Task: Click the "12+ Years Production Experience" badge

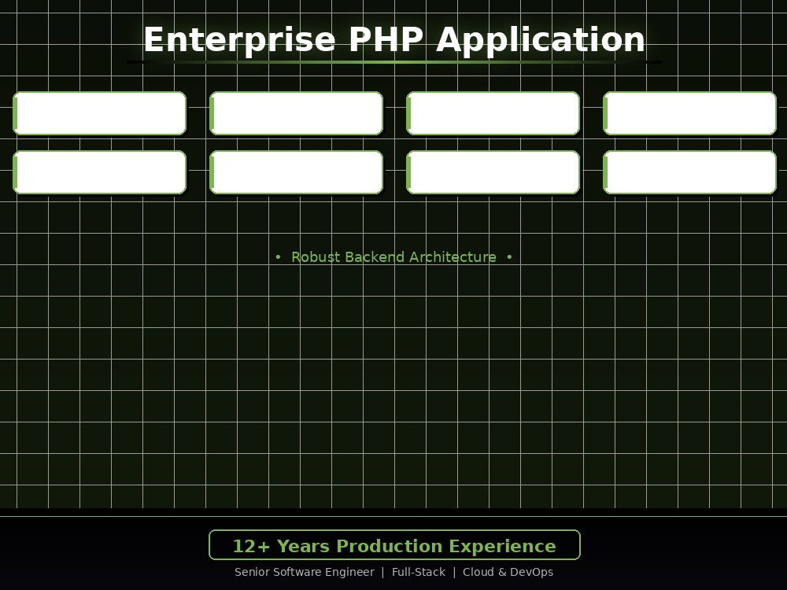Action: (x=394, y=545)
